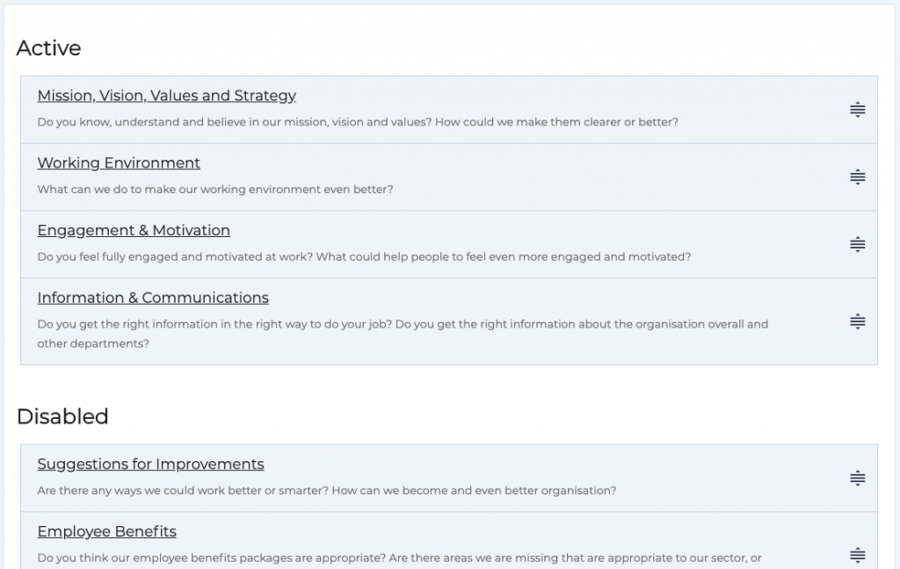
Task: Open the Employee Benefits category
Action: pos(106,532)
